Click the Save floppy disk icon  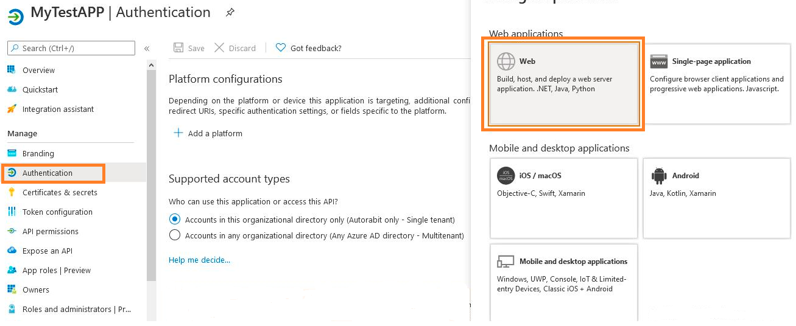coord(178,48)
